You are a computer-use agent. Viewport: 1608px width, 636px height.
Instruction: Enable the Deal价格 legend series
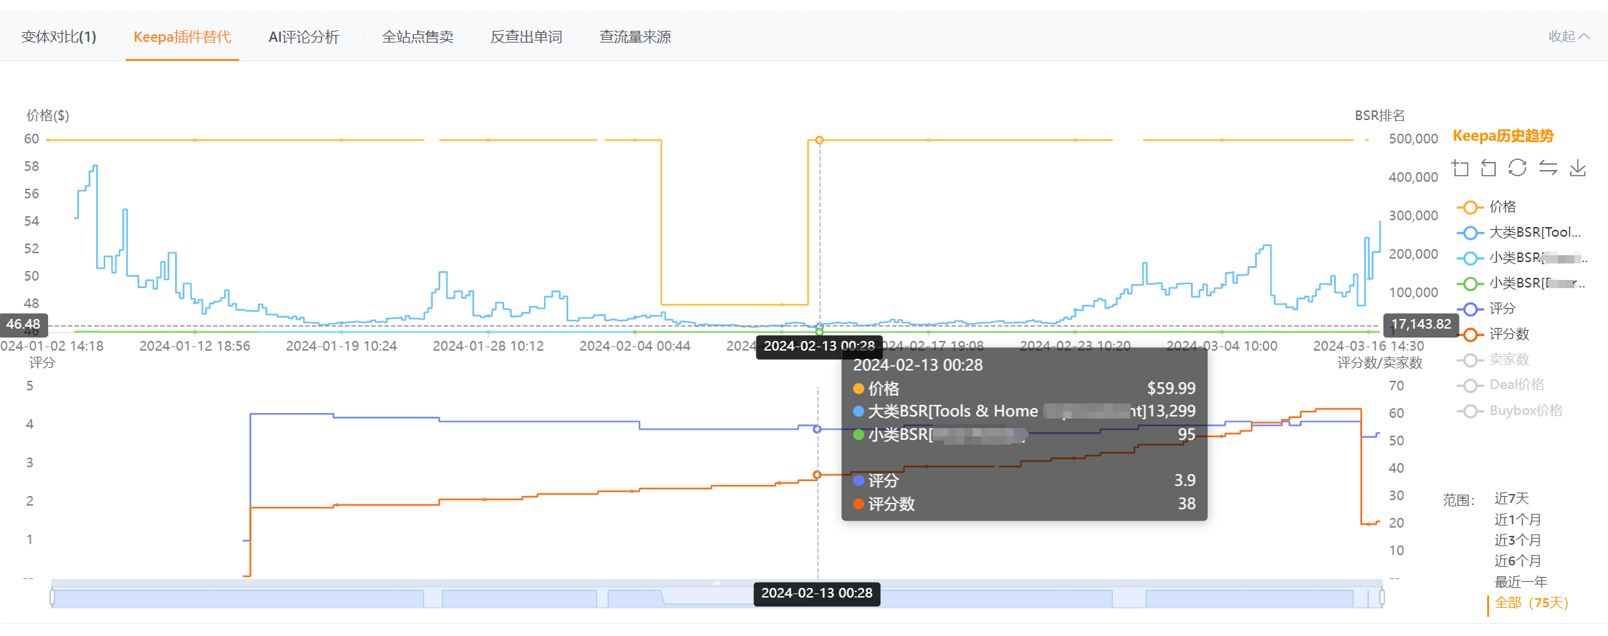coord(1501,385)
